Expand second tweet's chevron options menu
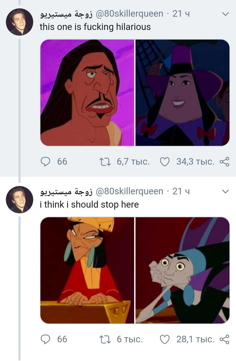236x361 pixels. [x=225, y=191]
